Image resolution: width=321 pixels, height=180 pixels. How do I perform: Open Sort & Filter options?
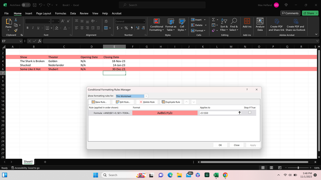click(224, 25)
